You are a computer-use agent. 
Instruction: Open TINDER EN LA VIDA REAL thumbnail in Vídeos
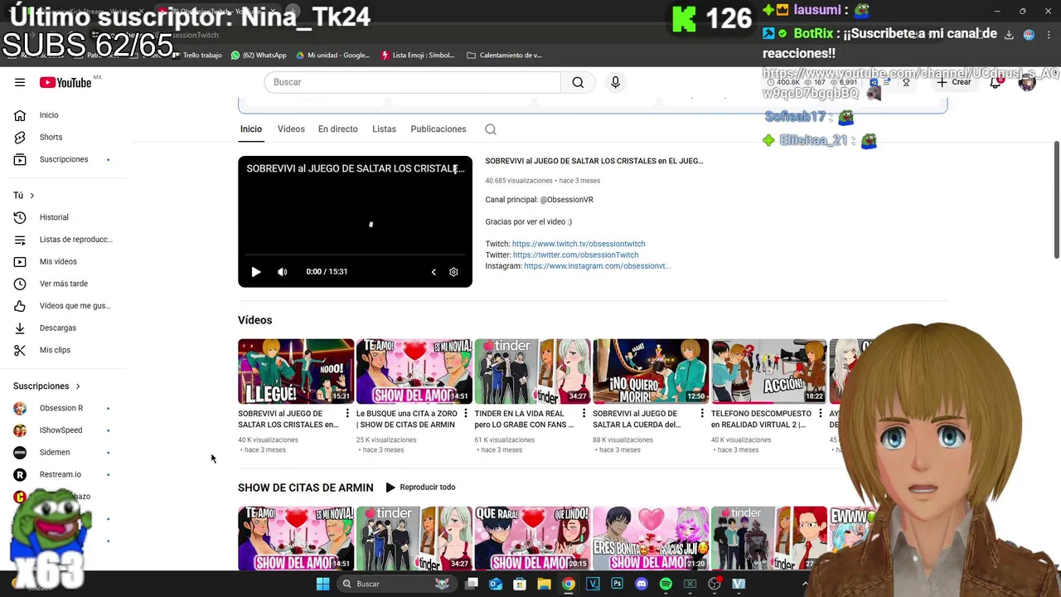coord(532,371)
